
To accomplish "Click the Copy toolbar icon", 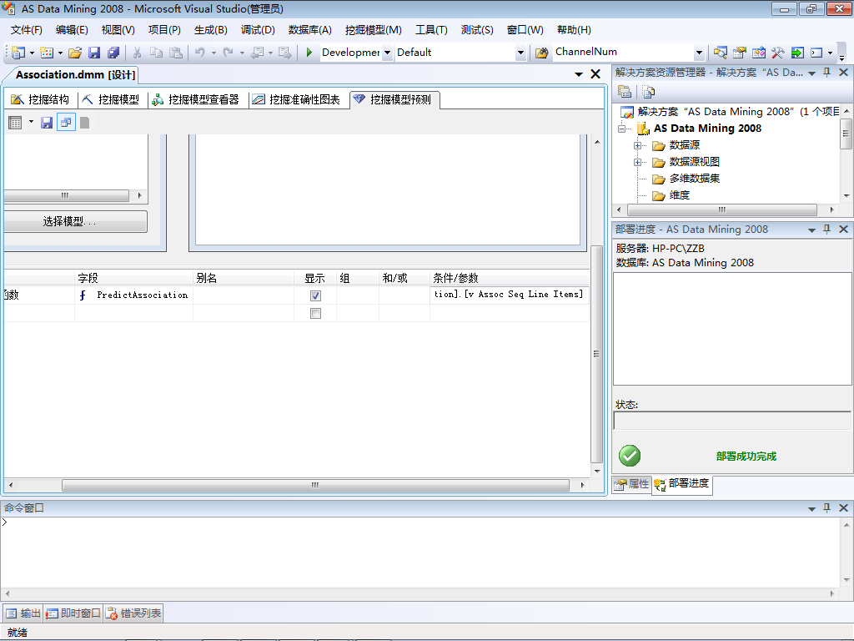I will coord(156,53).
